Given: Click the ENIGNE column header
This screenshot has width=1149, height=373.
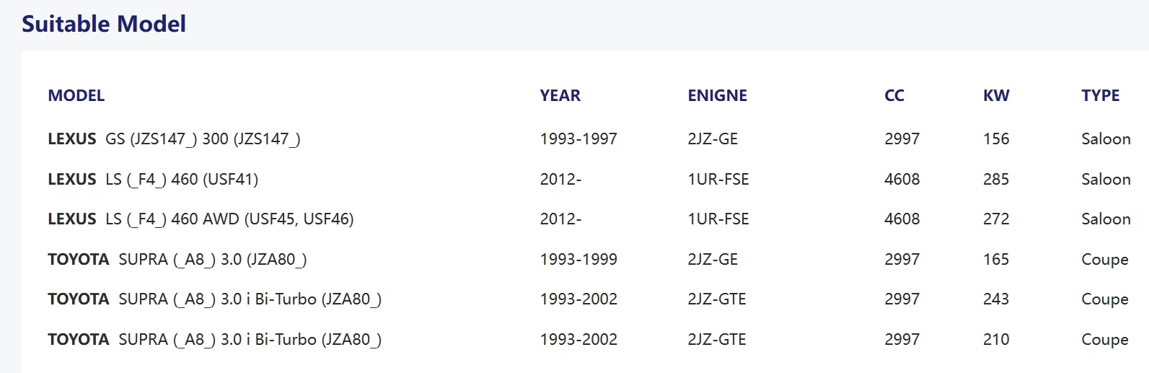Looking at the screenshot, I should (717, 96).
